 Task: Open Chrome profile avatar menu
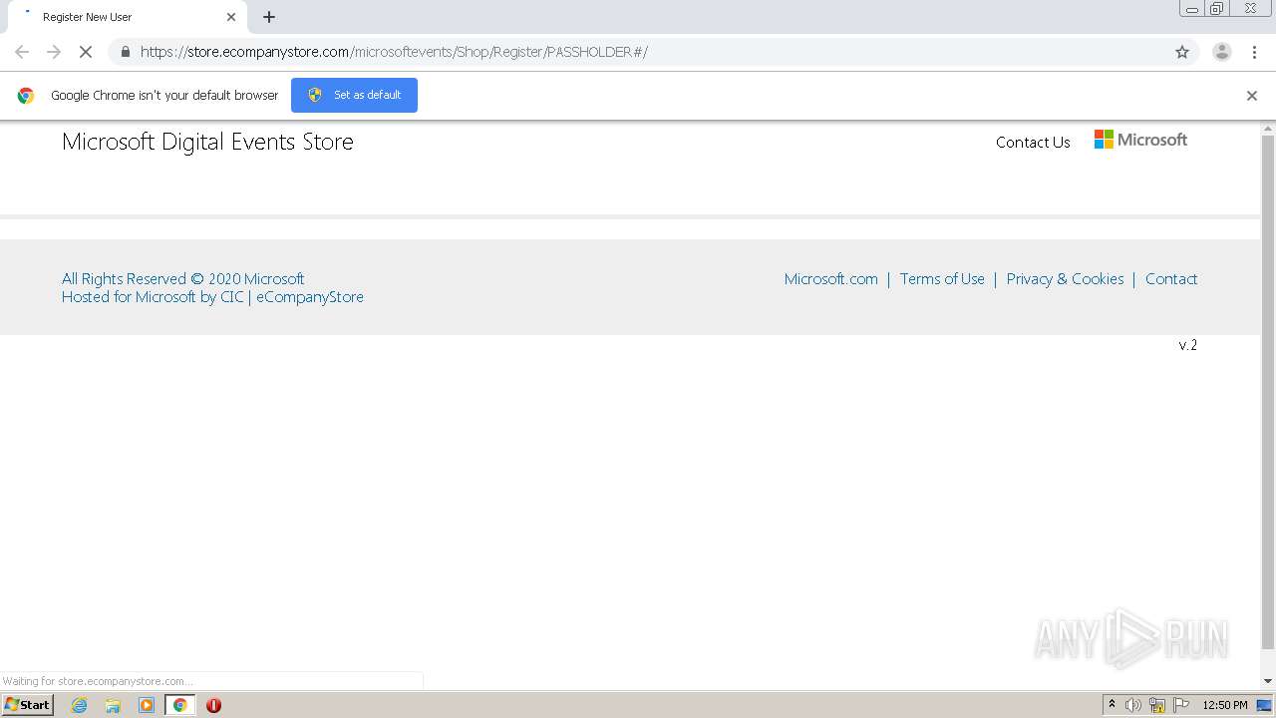tap(1221, 52)
